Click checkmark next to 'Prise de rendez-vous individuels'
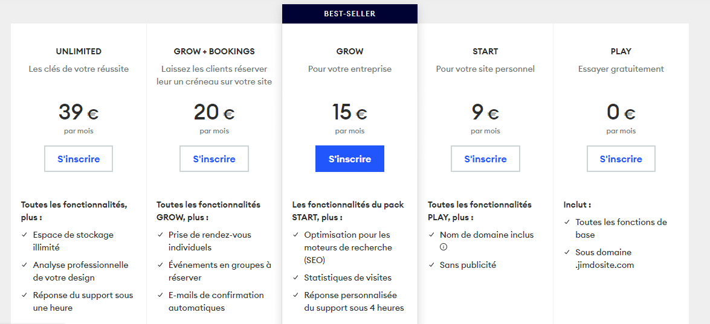 (x=160, y=235)
